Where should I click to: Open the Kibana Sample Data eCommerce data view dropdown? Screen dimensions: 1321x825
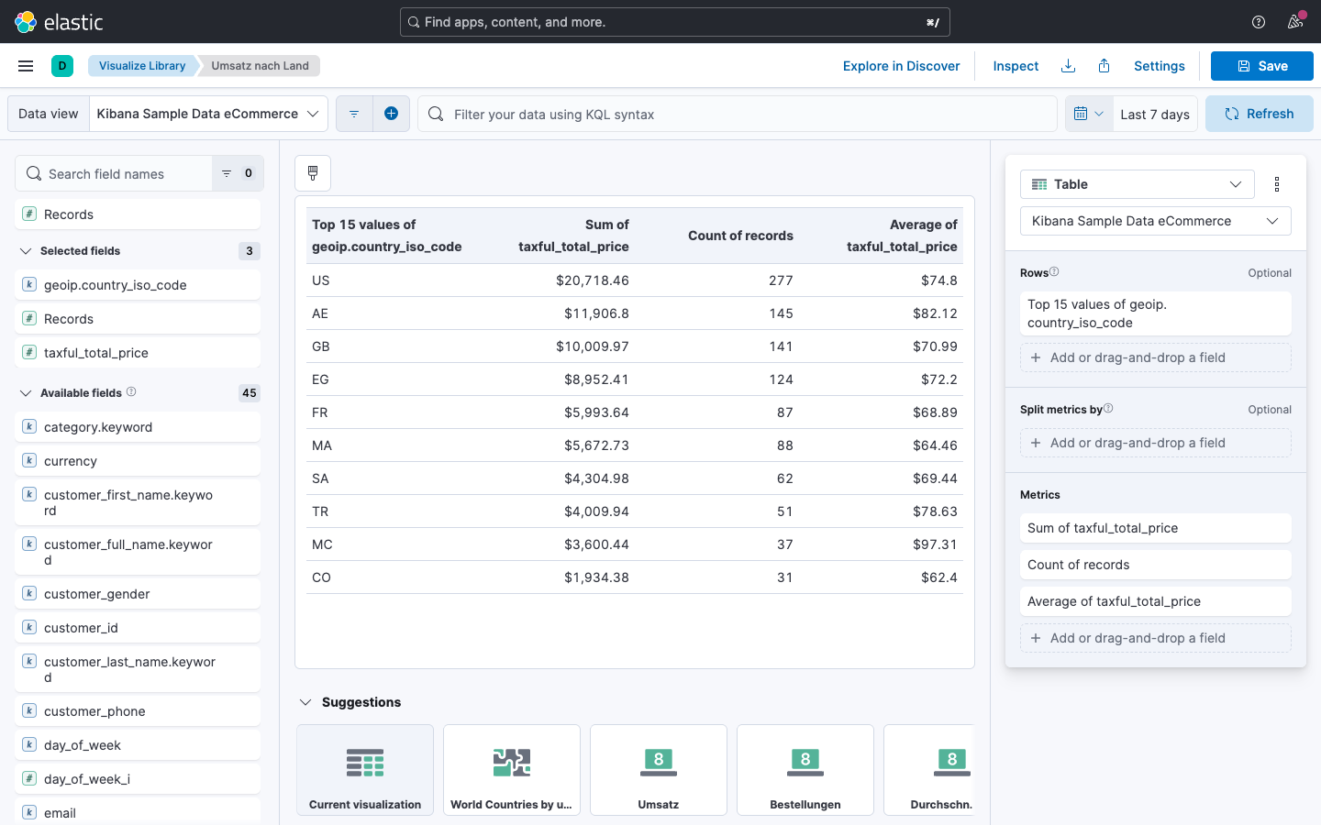coord(208,114)
